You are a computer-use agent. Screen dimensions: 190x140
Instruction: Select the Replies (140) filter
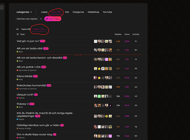coord(39,29)
